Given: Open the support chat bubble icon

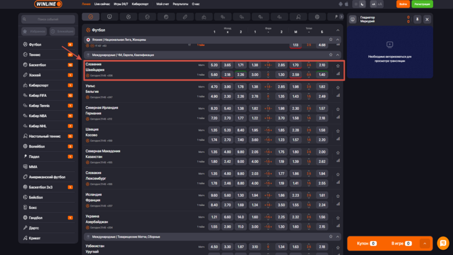Looking at the screenshot, I should coord(443,243).
